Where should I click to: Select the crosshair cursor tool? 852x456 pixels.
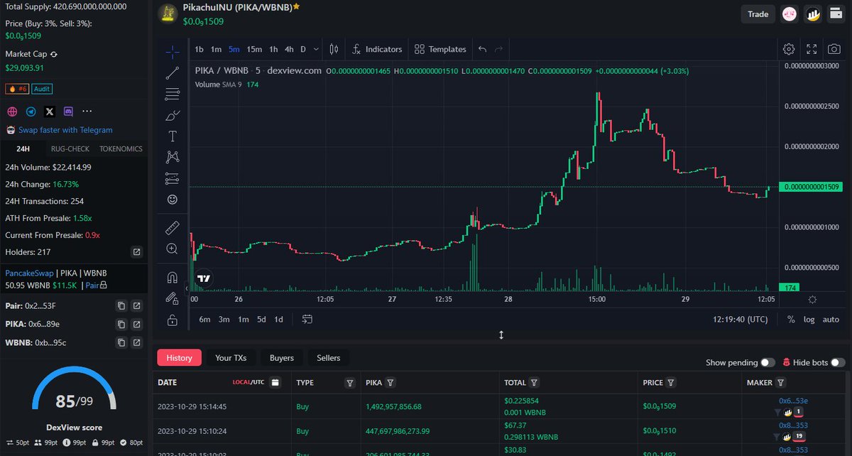pos(172,51)
